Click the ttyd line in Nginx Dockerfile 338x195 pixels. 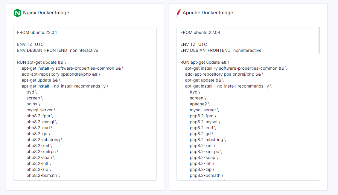coord(32,92)
